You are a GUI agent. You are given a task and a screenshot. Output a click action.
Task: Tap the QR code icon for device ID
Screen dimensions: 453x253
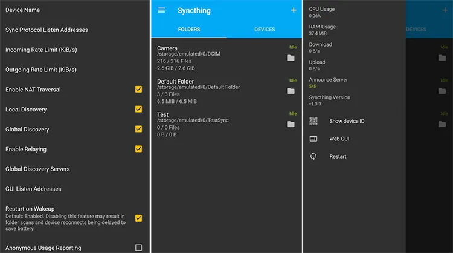tap(313, 121)
